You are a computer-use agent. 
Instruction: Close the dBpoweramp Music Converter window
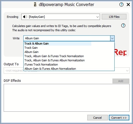pos(128,4)
